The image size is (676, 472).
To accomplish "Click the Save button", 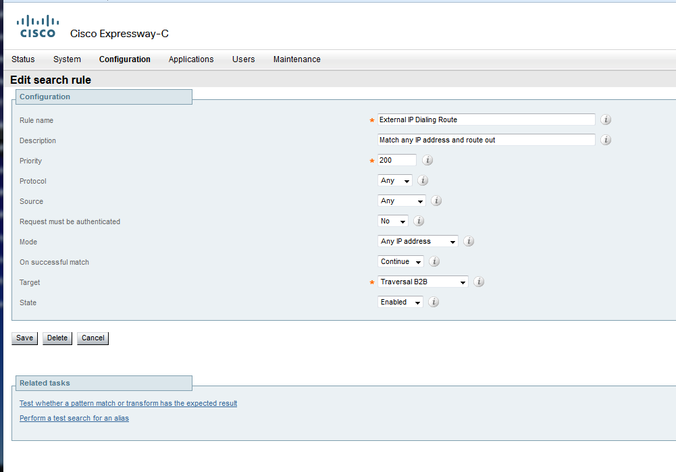I will click(x=24, y=338).
